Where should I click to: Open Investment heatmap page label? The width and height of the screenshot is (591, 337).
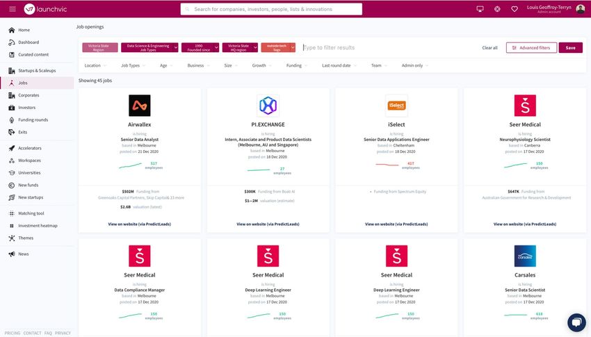(38, 226)
